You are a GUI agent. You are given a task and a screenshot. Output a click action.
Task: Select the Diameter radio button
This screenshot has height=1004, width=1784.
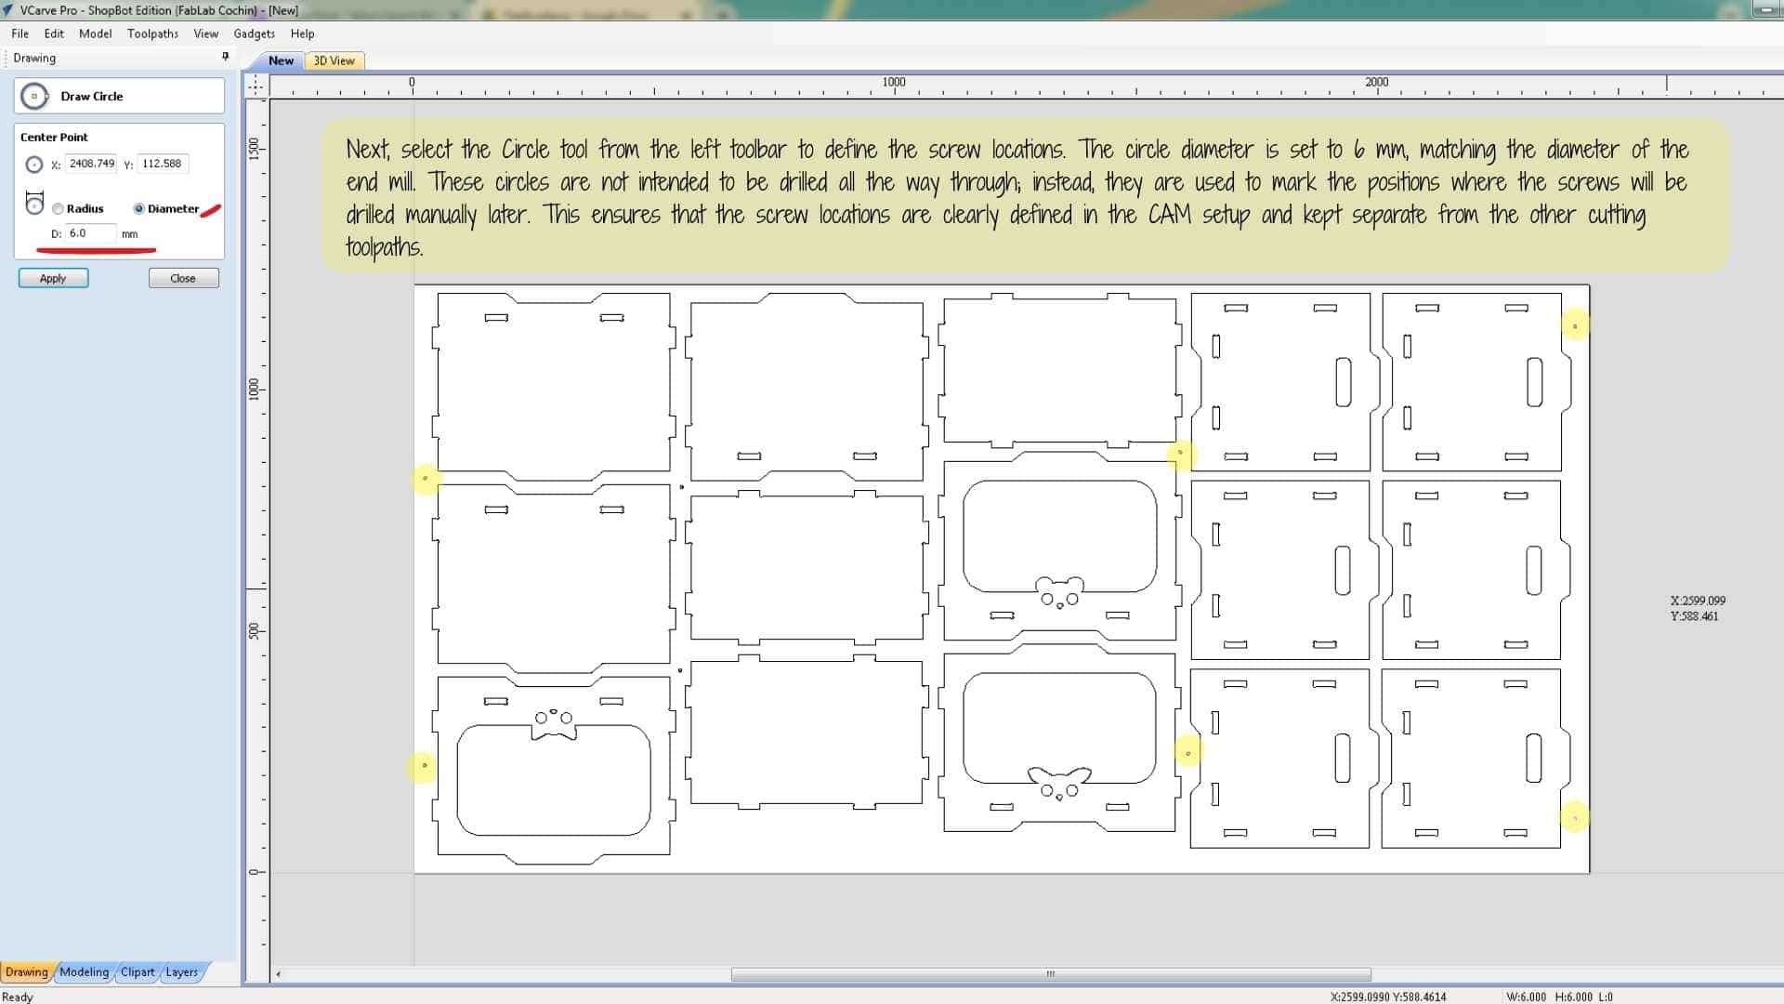pyautogui.click(x=139, y=209)
